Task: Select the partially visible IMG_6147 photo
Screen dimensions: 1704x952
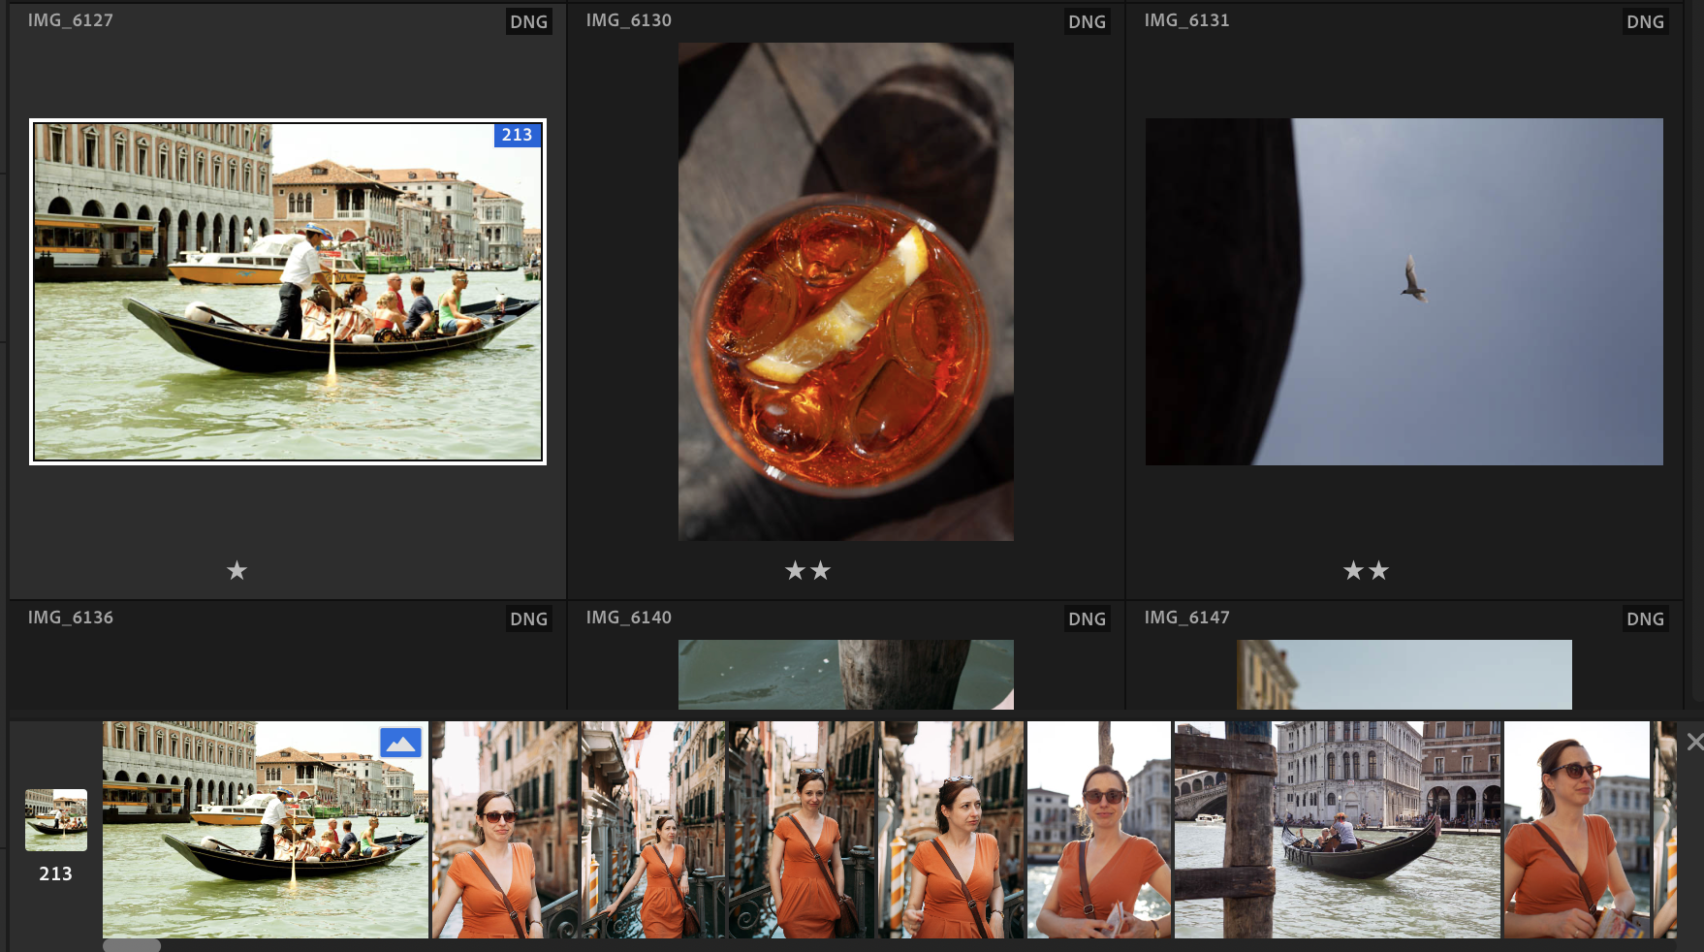Action: [x=1404, y=675]
